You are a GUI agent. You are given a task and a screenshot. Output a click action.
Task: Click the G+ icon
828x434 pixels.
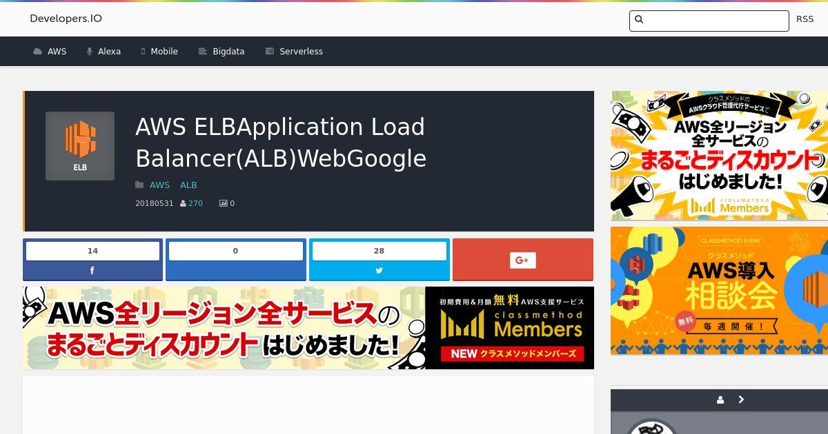click(523, 260)
